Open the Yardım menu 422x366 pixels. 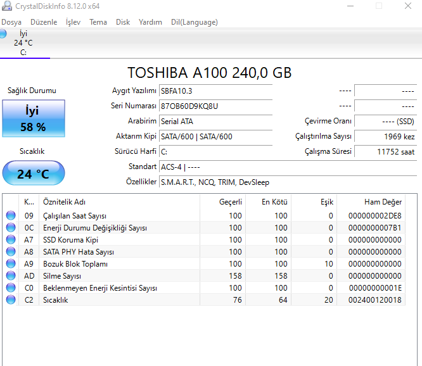pos(150,22)
